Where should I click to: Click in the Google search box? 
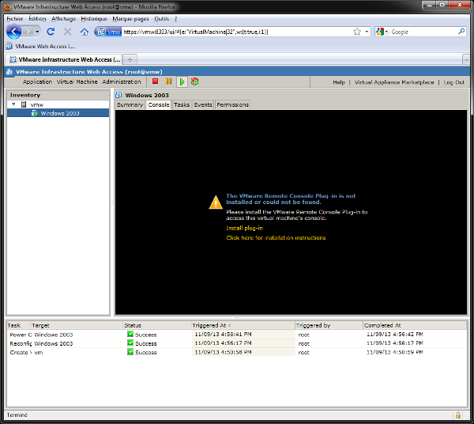coord(423,32)
